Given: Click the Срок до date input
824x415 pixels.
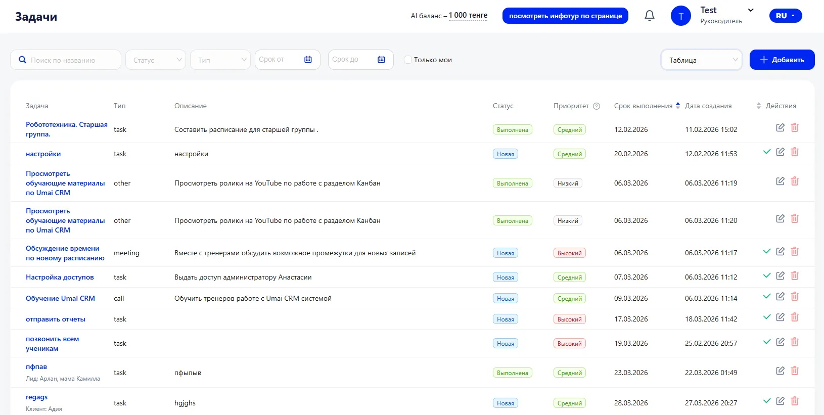Looking at the screenshot, I should click(x=360, y=60).
